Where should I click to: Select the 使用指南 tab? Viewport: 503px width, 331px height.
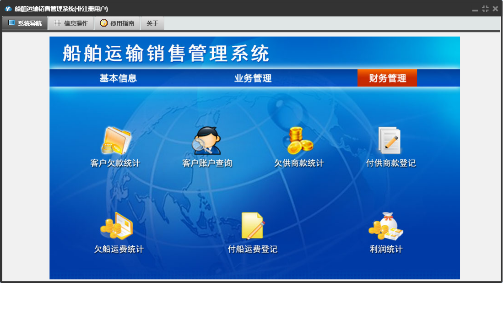tap(117, 23)
